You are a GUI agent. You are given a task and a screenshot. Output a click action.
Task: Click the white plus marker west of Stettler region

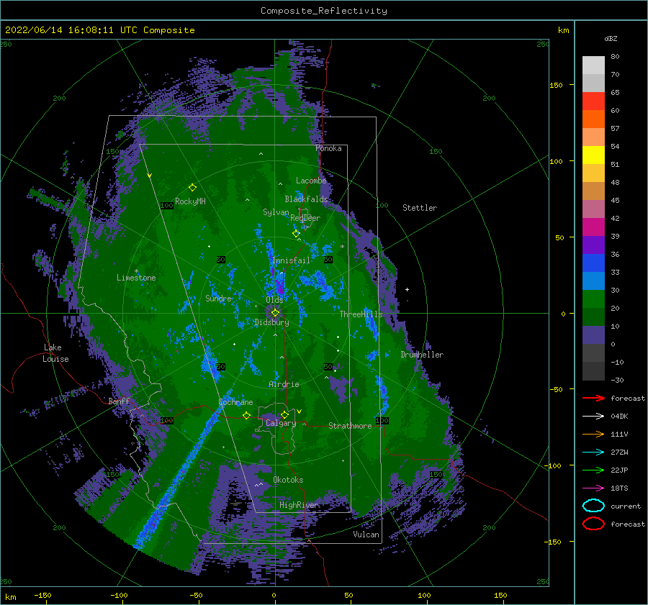[407, 289]
